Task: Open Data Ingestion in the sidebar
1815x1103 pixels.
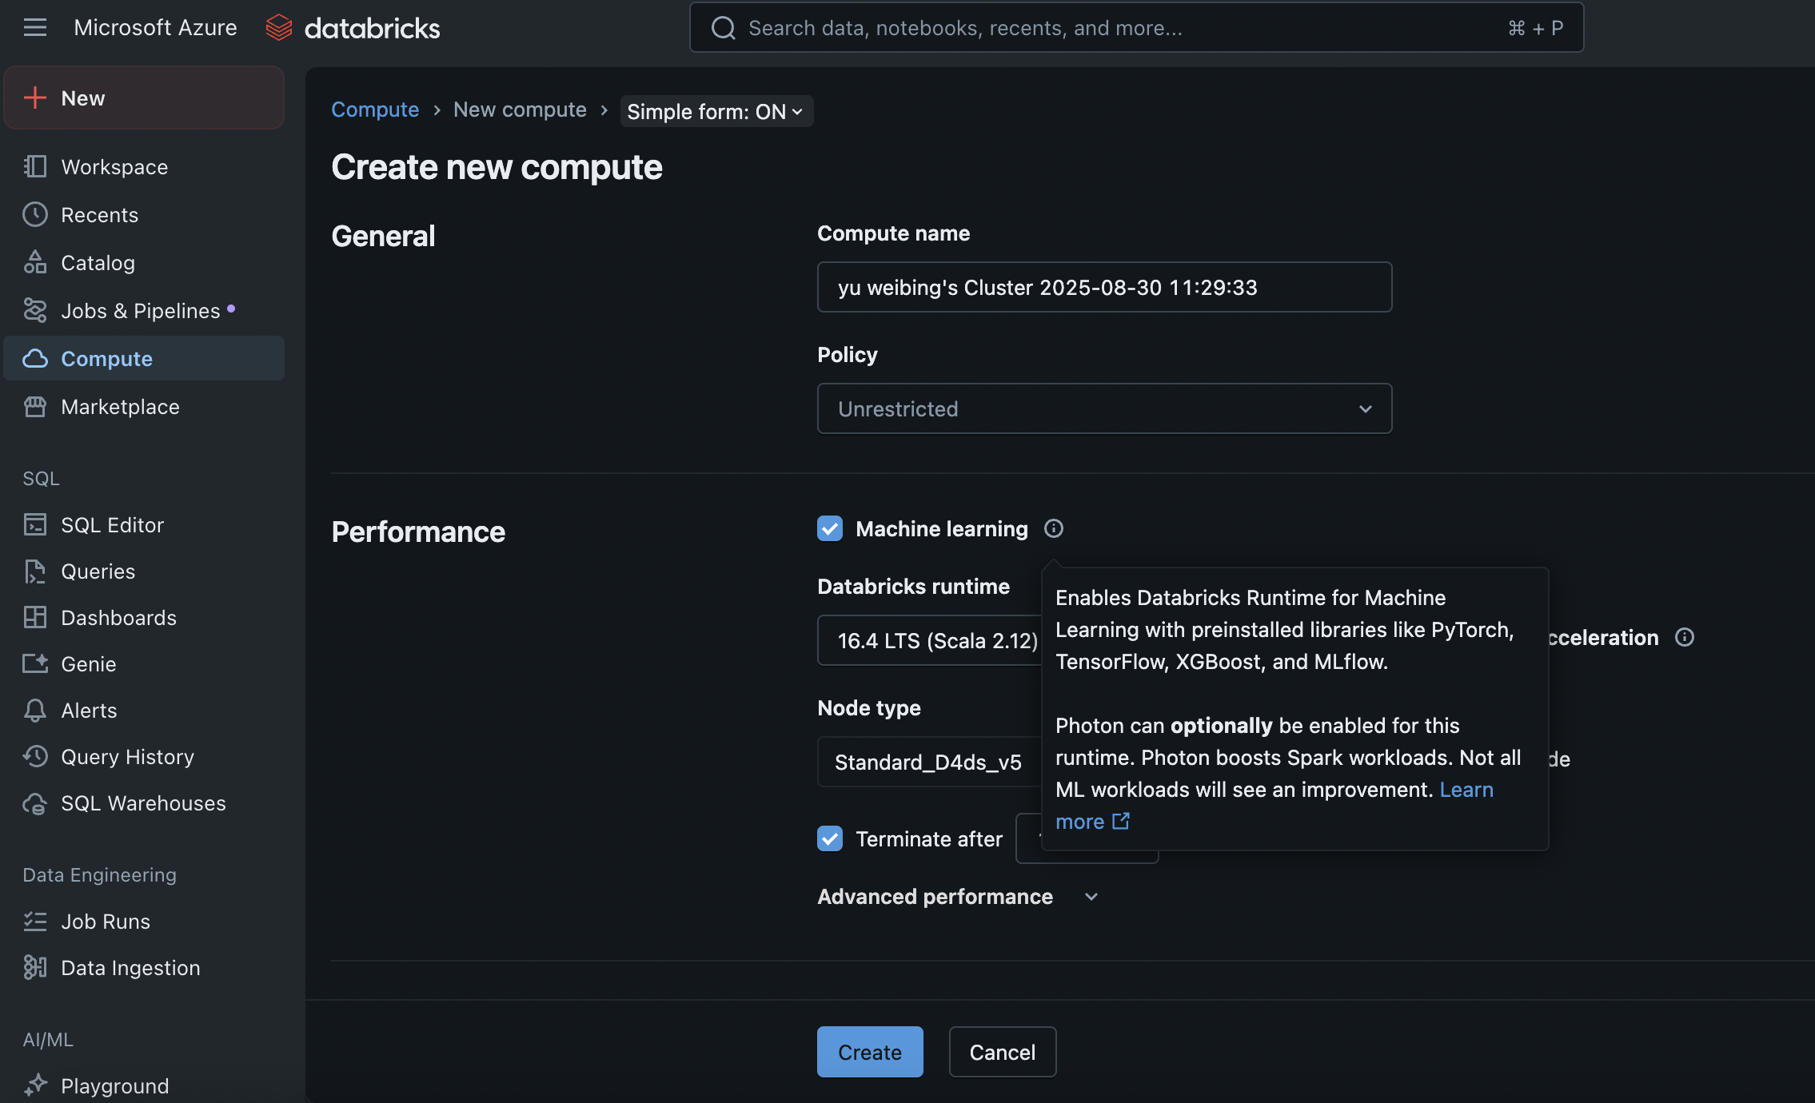Action: click(x=144, y=967)
